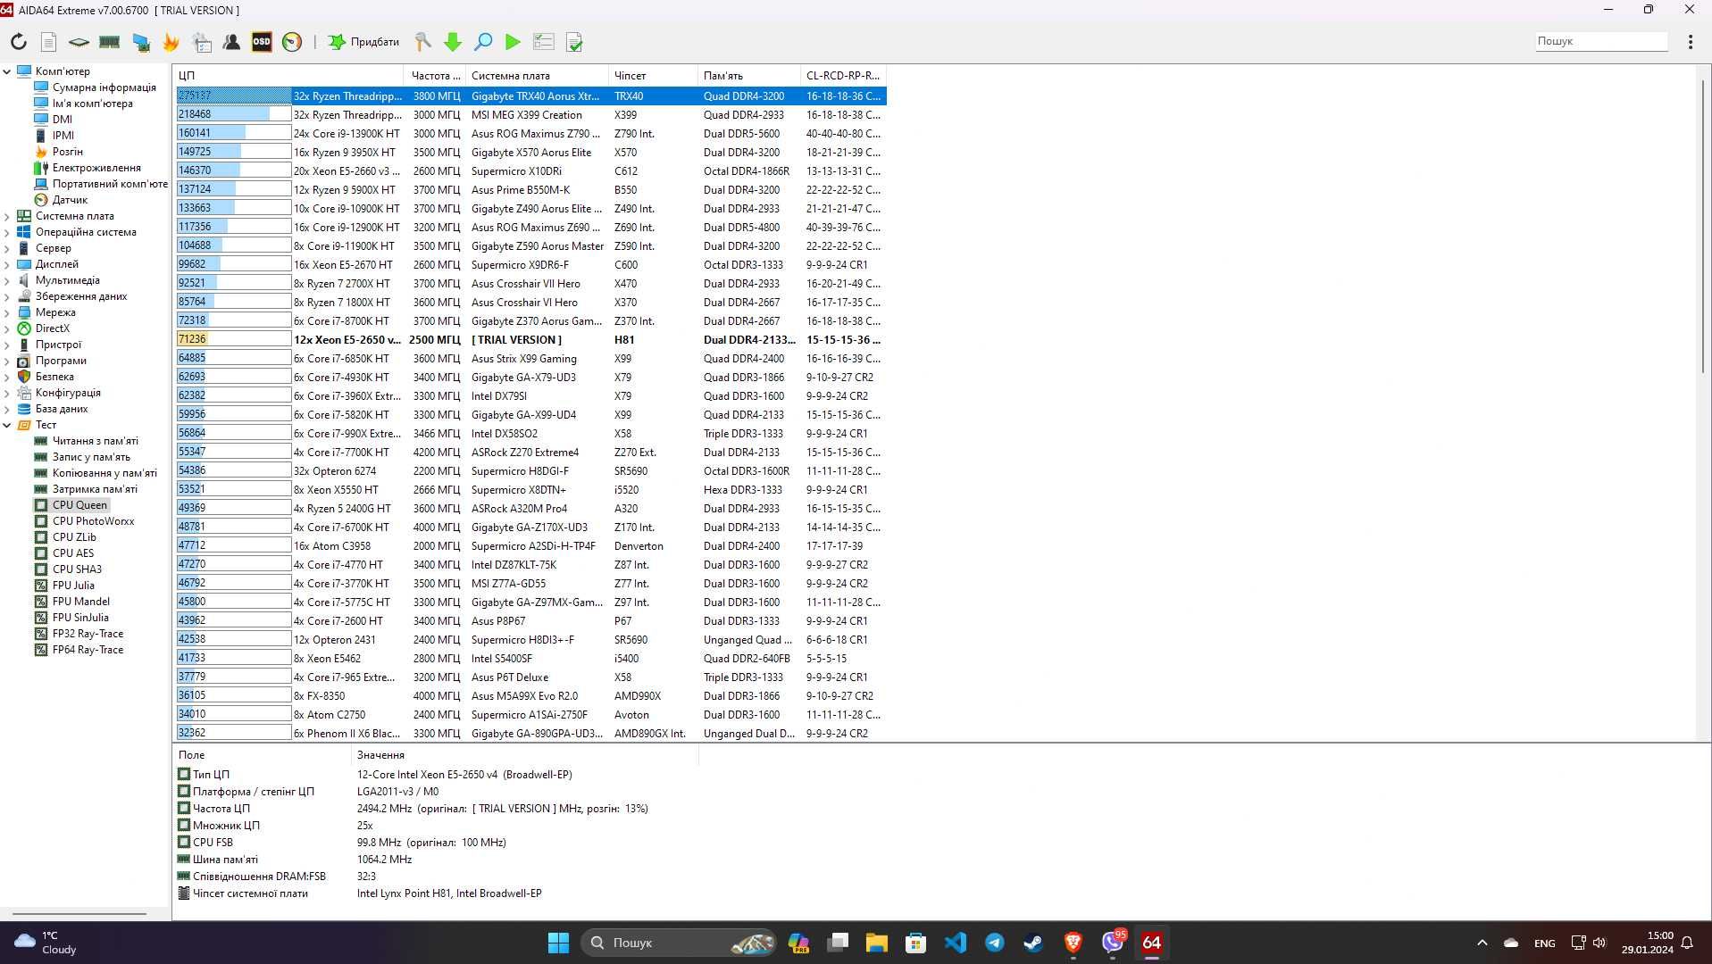Expand the Системна плата tree node
This screenshot has height=964, width=1712.
[x=7, y=216]
